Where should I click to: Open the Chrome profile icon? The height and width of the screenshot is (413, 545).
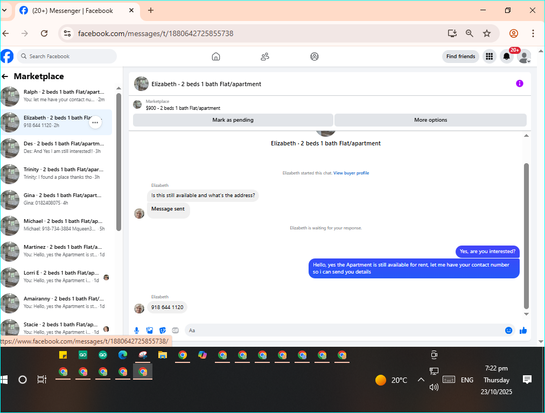pos(514,33)
